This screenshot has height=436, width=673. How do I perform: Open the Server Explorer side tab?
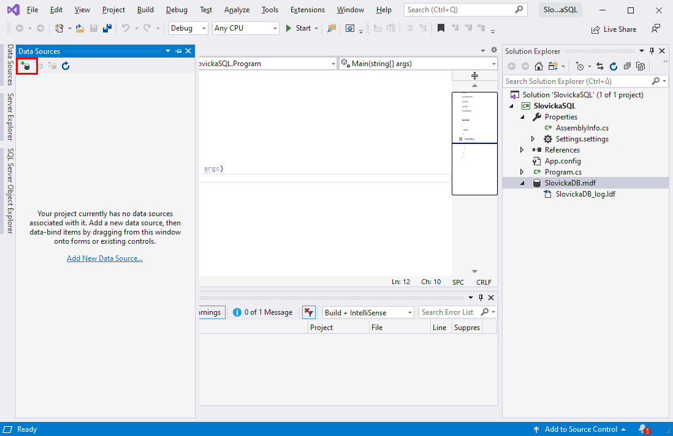click(10, 116)
